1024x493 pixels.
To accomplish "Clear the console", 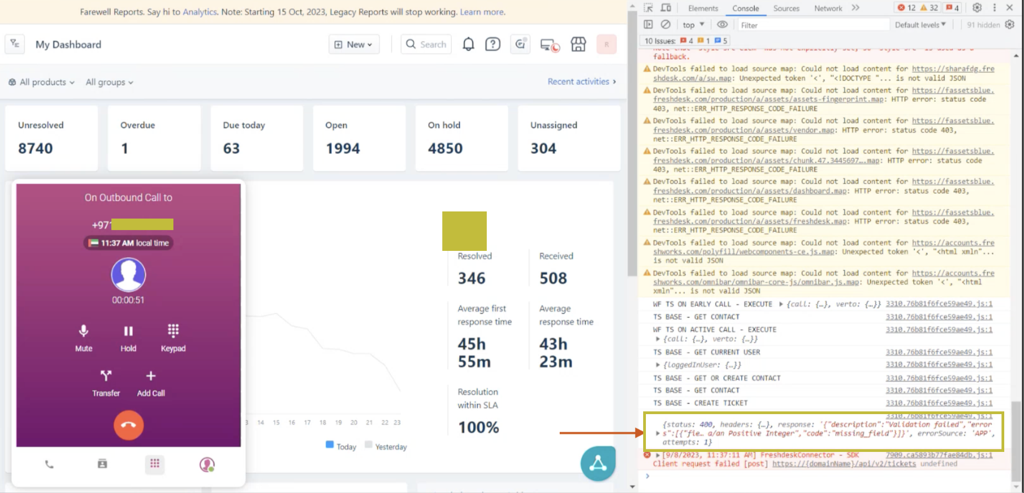I will [666, 24].
